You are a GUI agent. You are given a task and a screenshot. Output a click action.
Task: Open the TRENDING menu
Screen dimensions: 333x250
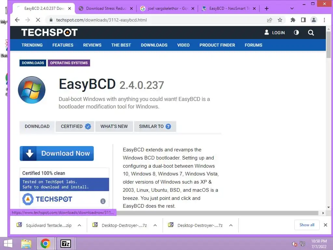click(32, 45)
